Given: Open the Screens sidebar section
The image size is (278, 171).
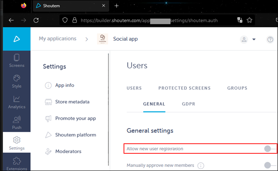Looking at the screenshot, I should coord(17,61).
